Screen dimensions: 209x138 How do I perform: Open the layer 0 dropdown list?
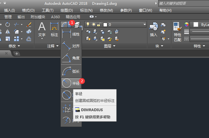[145, 24]
